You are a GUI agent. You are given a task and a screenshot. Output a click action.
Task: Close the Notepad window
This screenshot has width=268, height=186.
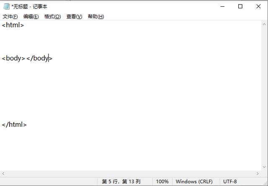coord(258,6)
